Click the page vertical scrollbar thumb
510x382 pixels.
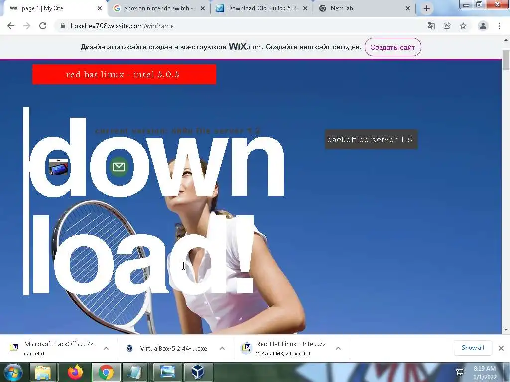pos(506,60)
